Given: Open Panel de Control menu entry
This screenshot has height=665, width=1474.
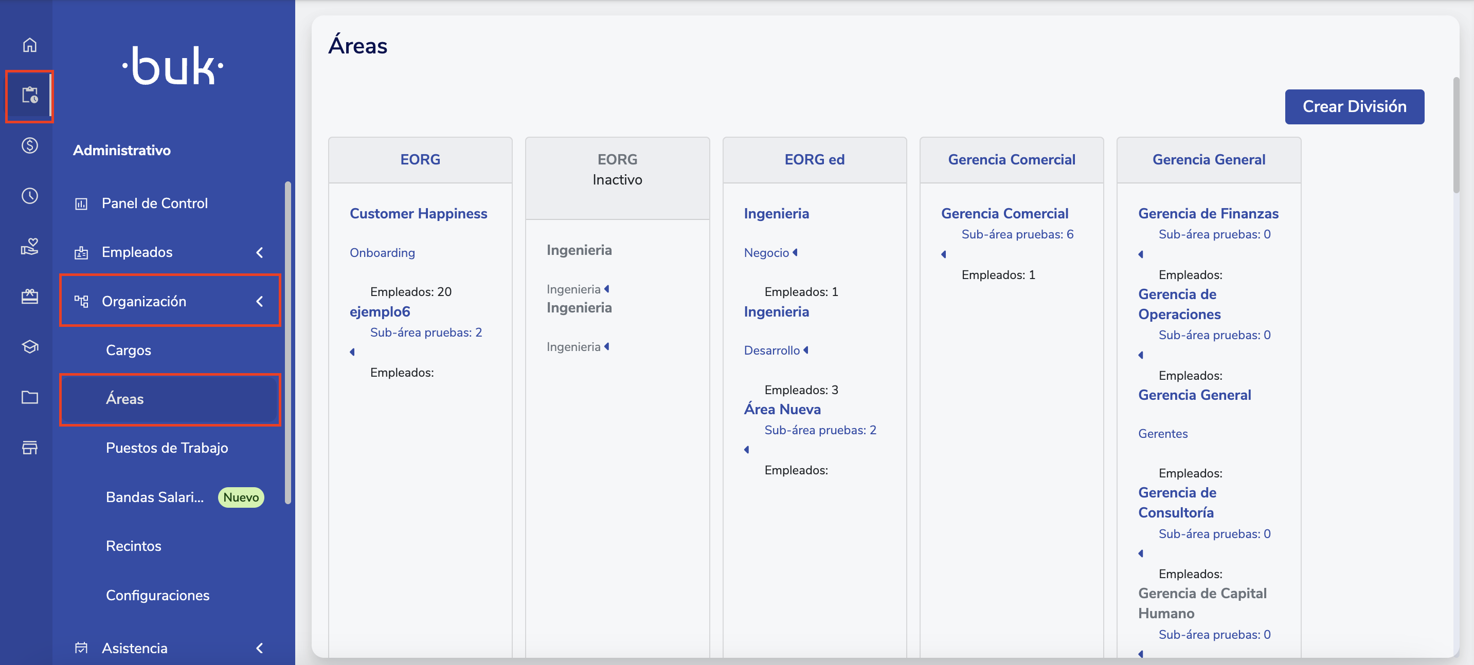Looking at the screenshot, I should pos(154,203).
